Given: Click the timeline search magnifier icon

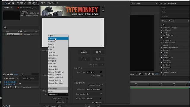Looking at the screenshot, I should click(20, 83).
